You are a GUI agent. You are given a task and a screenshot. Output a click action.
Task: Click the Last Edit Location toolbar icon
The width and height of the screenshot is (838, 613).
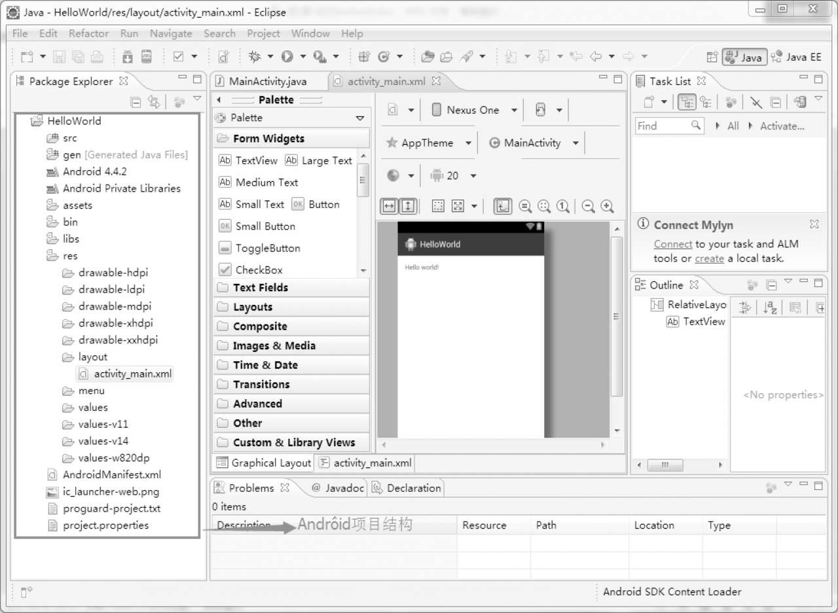(576, 57)
